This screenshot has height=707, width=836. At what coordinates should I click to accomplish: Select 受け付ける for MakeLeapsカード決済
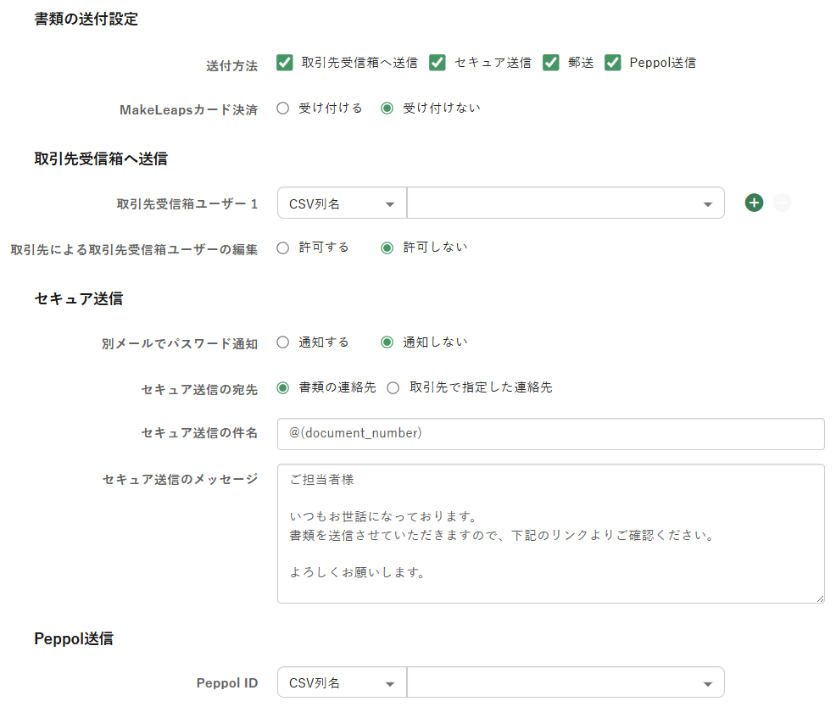pos(283,109)
